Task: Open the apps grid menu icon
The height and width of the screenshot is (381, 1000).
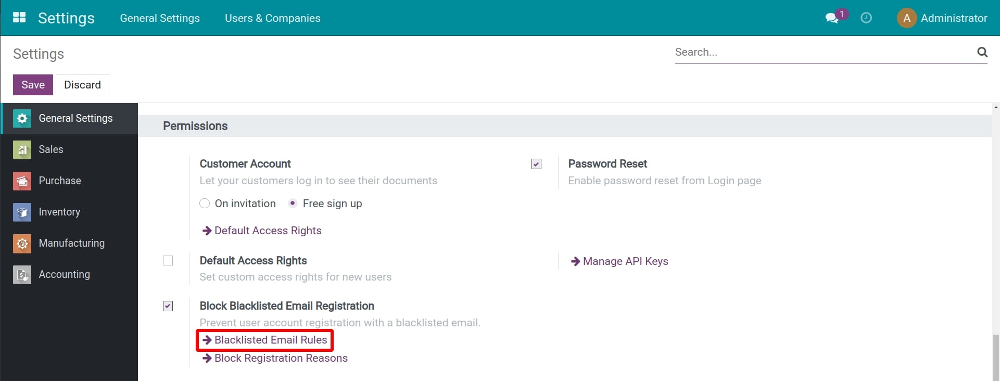Action: (19, 18)
